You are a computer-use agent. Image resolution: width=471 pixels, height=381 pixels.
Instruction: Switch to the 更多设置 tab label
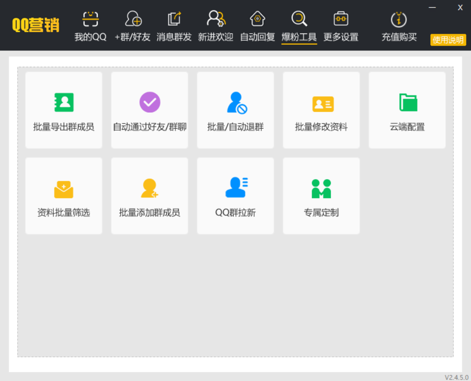click(x=341, y=37)
